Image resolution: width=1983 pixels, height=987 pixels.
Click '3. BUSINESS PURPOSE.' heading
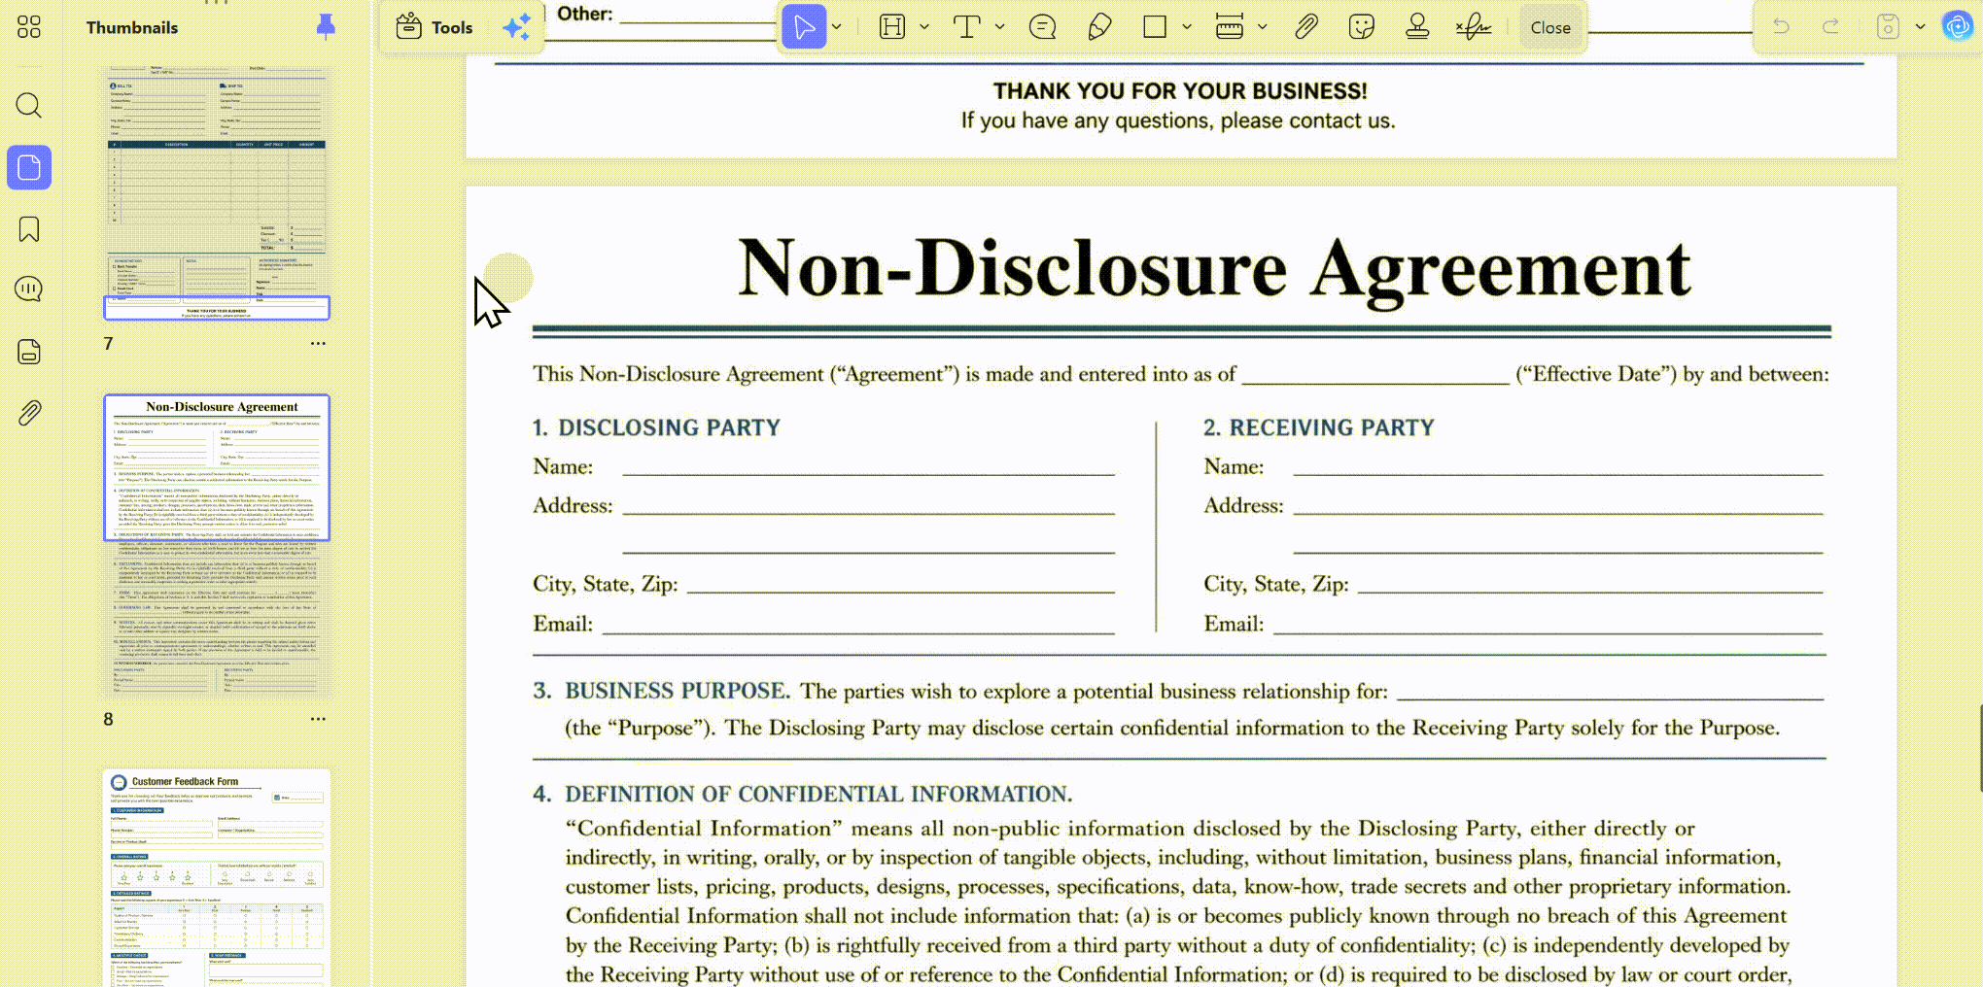[661, 691]
